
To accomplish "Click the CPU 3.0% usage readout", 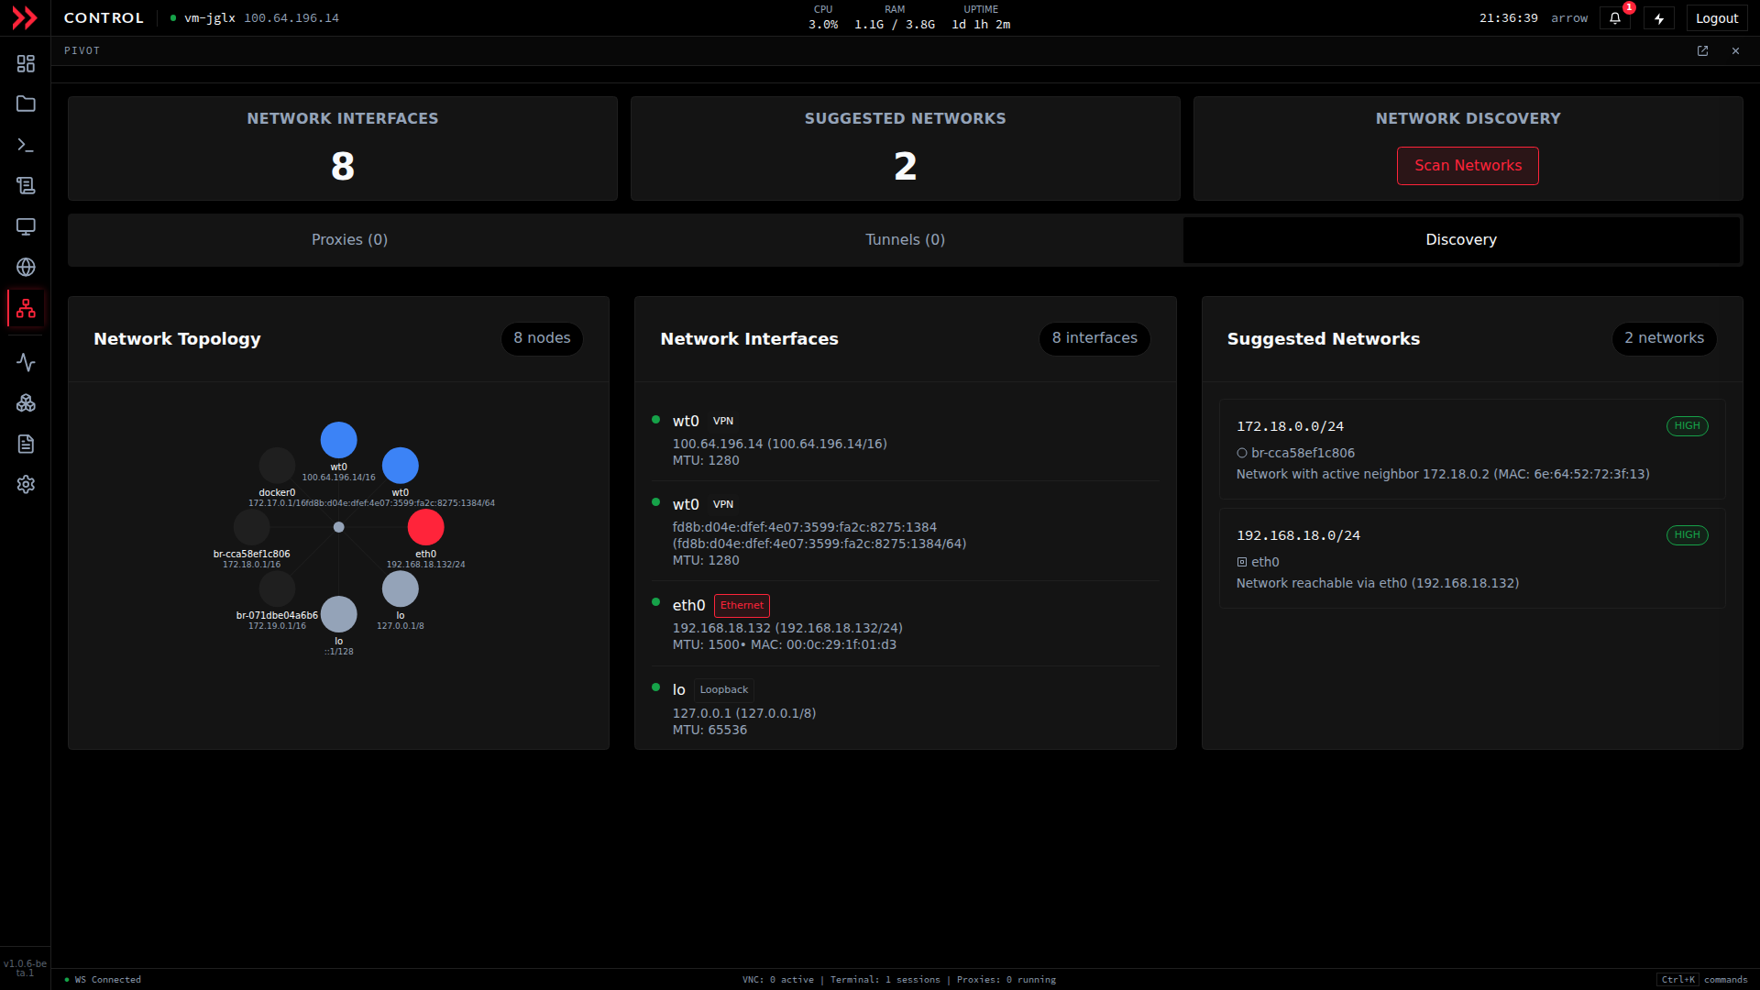I will (823, 17).
